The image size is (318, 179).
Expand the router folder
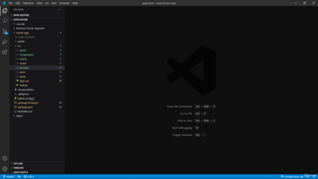[37, 63]
